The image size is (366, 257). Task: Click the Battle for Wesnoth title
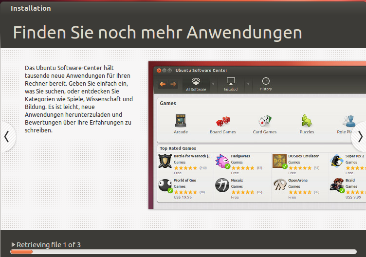click(193, 156)
